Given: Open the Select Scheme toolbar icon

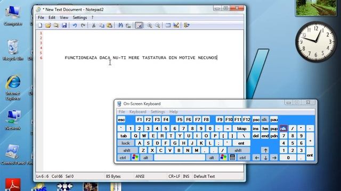Looking at the screenshot, I should coord(168,25).
